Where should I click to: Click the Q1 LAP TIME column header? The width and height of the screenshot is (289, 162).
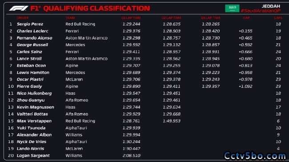[131, 18]
